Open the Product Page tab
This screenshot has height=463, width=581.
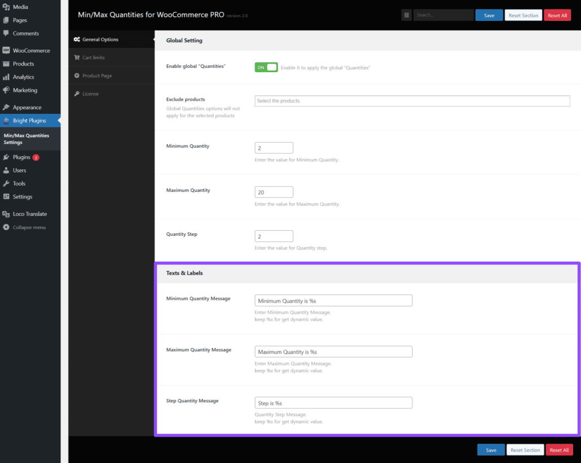[97, 76]
